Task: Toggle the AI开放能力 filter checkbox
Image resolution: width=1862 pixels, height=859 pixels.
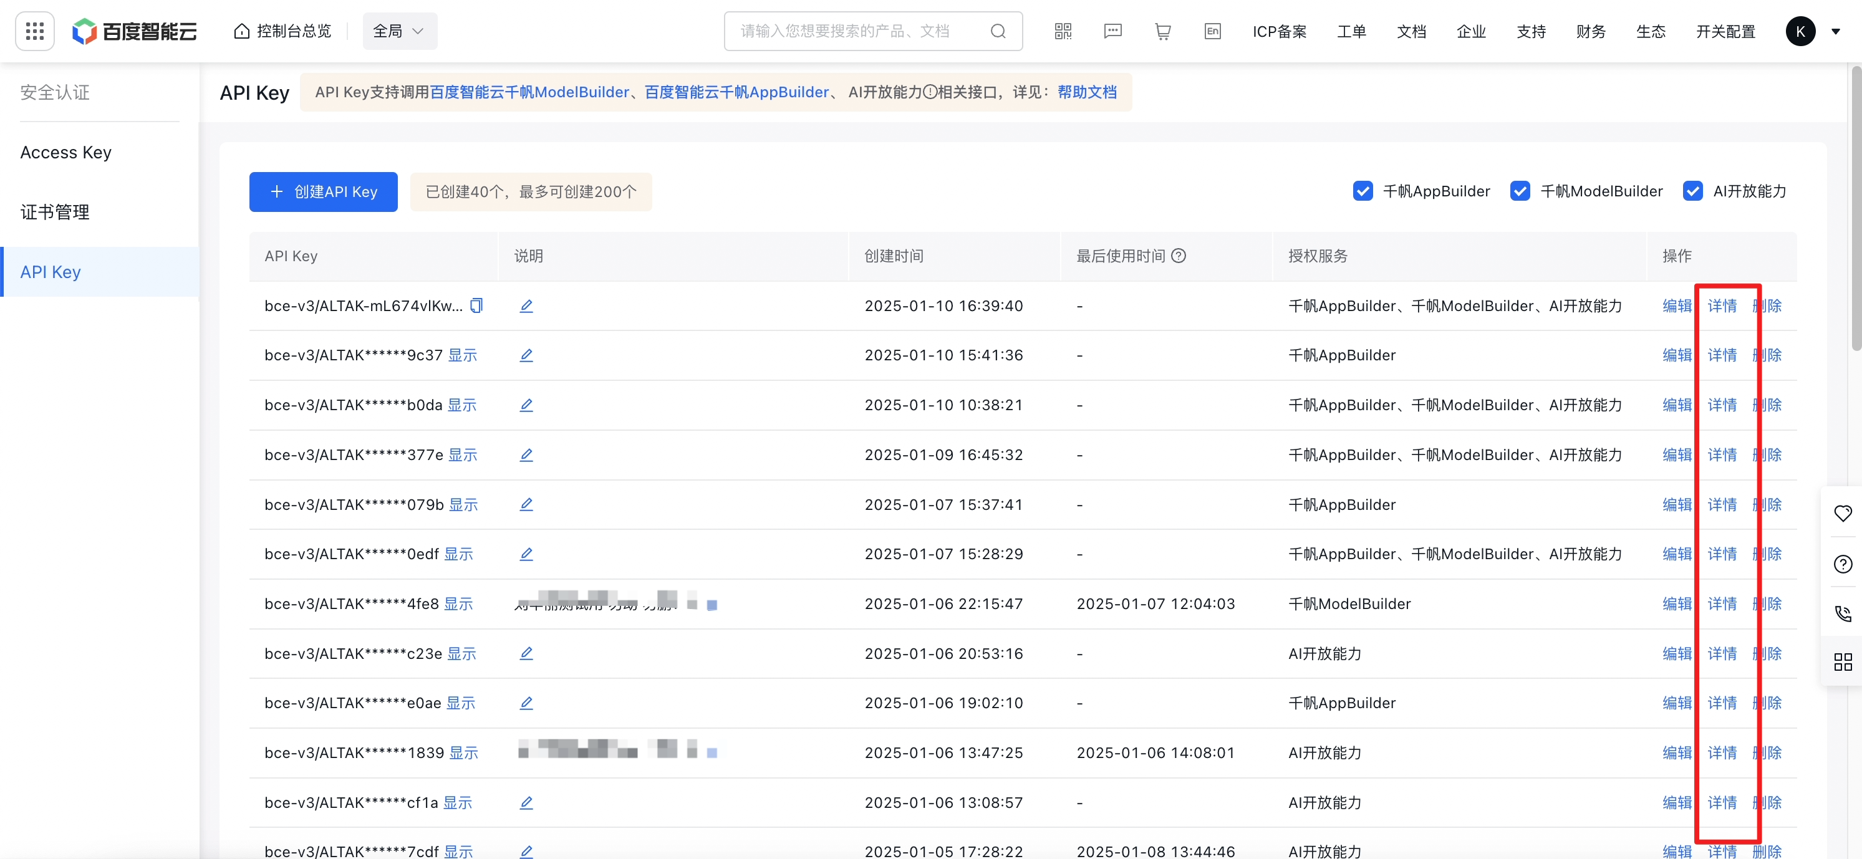Action: (x=1693, y=191)
